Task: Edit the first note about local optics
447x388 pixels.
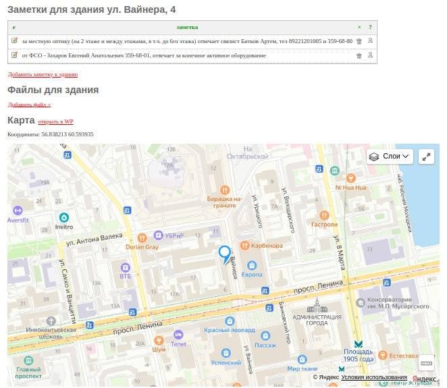Action: [14, 41]
